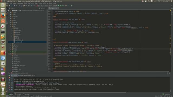Click the Find magnifier icon in the toolbar

27,6
